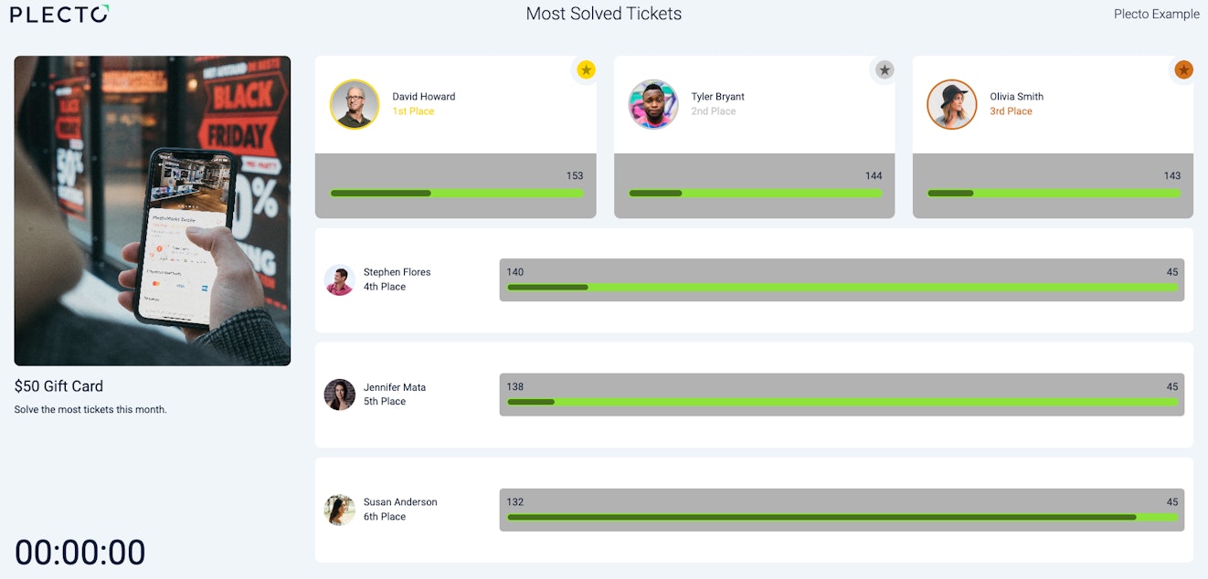Click the $50 Gift Card heading
The image size is (1208, 579).
[58, 386]
